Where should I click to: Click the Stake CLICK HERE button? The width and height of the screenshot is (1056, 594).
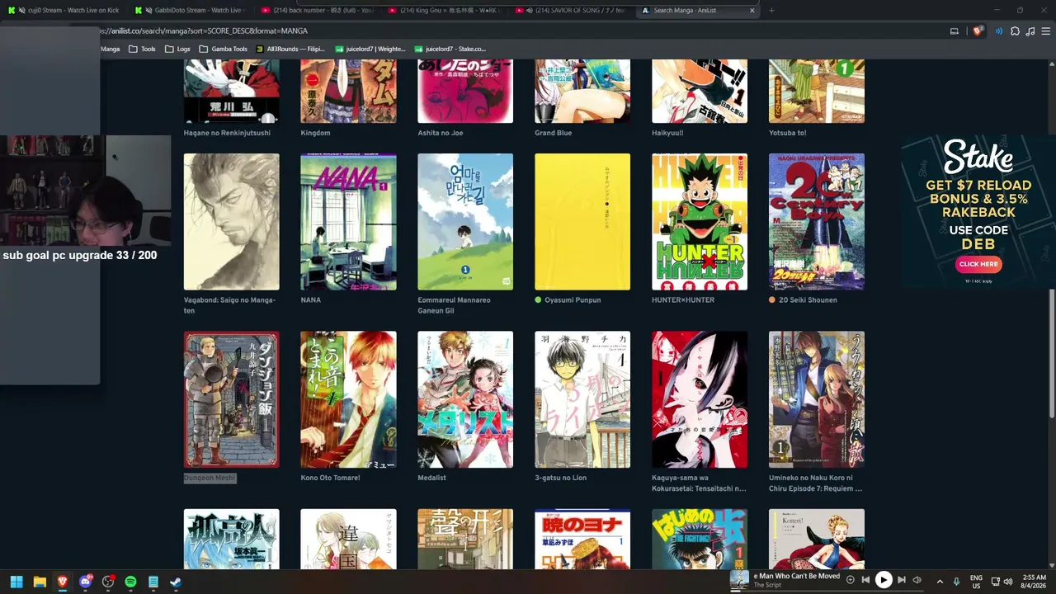[978, 264]
